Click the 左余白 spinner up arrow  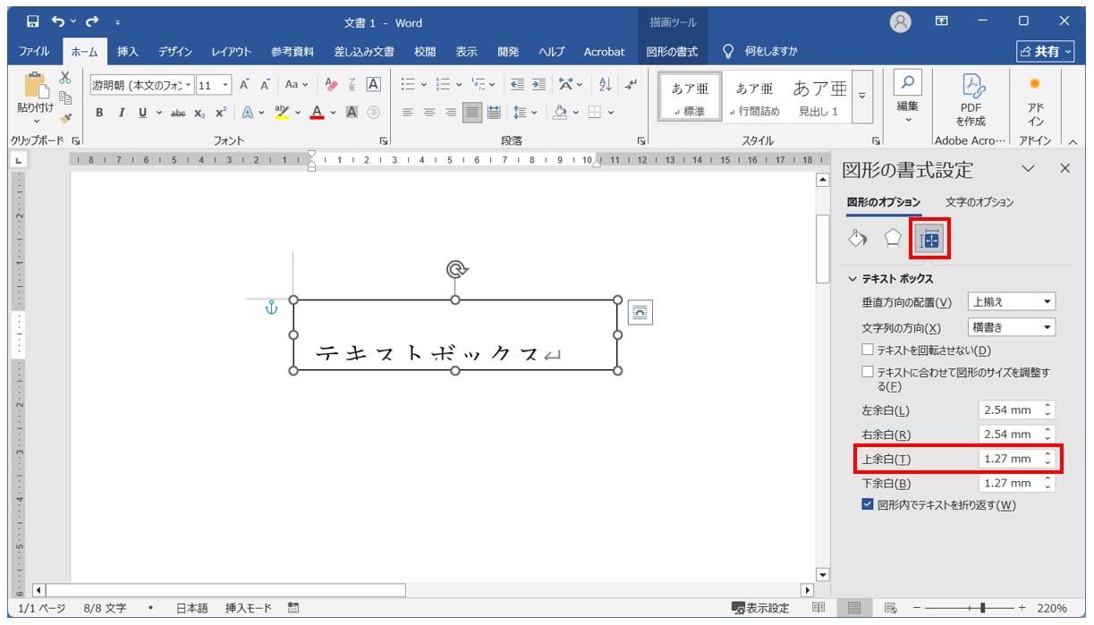click(x=1048, y=406)
